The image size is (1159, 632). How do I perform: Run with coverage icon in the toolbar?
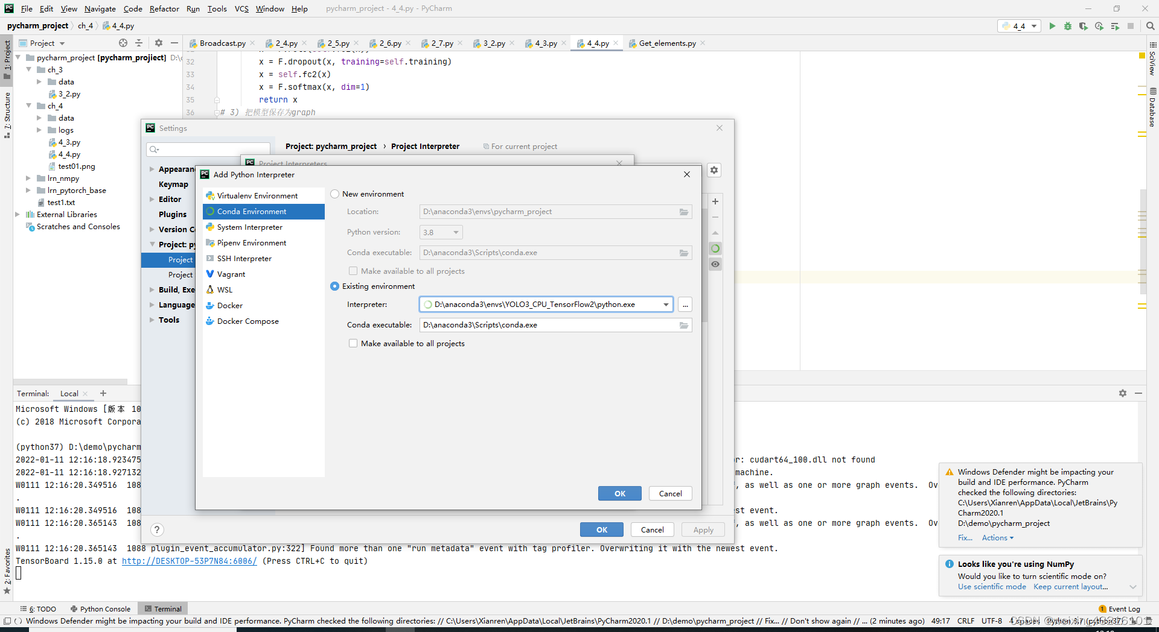(1083, 26)
